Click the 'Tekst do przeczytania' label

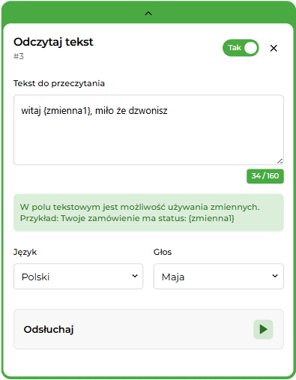59,83
